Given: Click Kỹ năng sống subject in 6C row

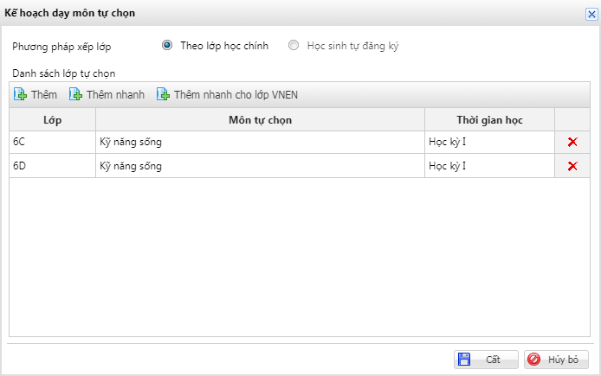Looking at the screenshot, I should 132,143.
